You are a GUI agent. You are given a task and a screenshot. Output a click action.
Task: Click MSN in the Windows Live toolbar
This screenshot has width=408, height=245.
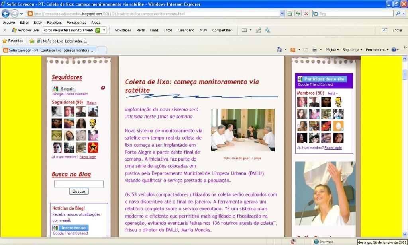tap(203, 30)
